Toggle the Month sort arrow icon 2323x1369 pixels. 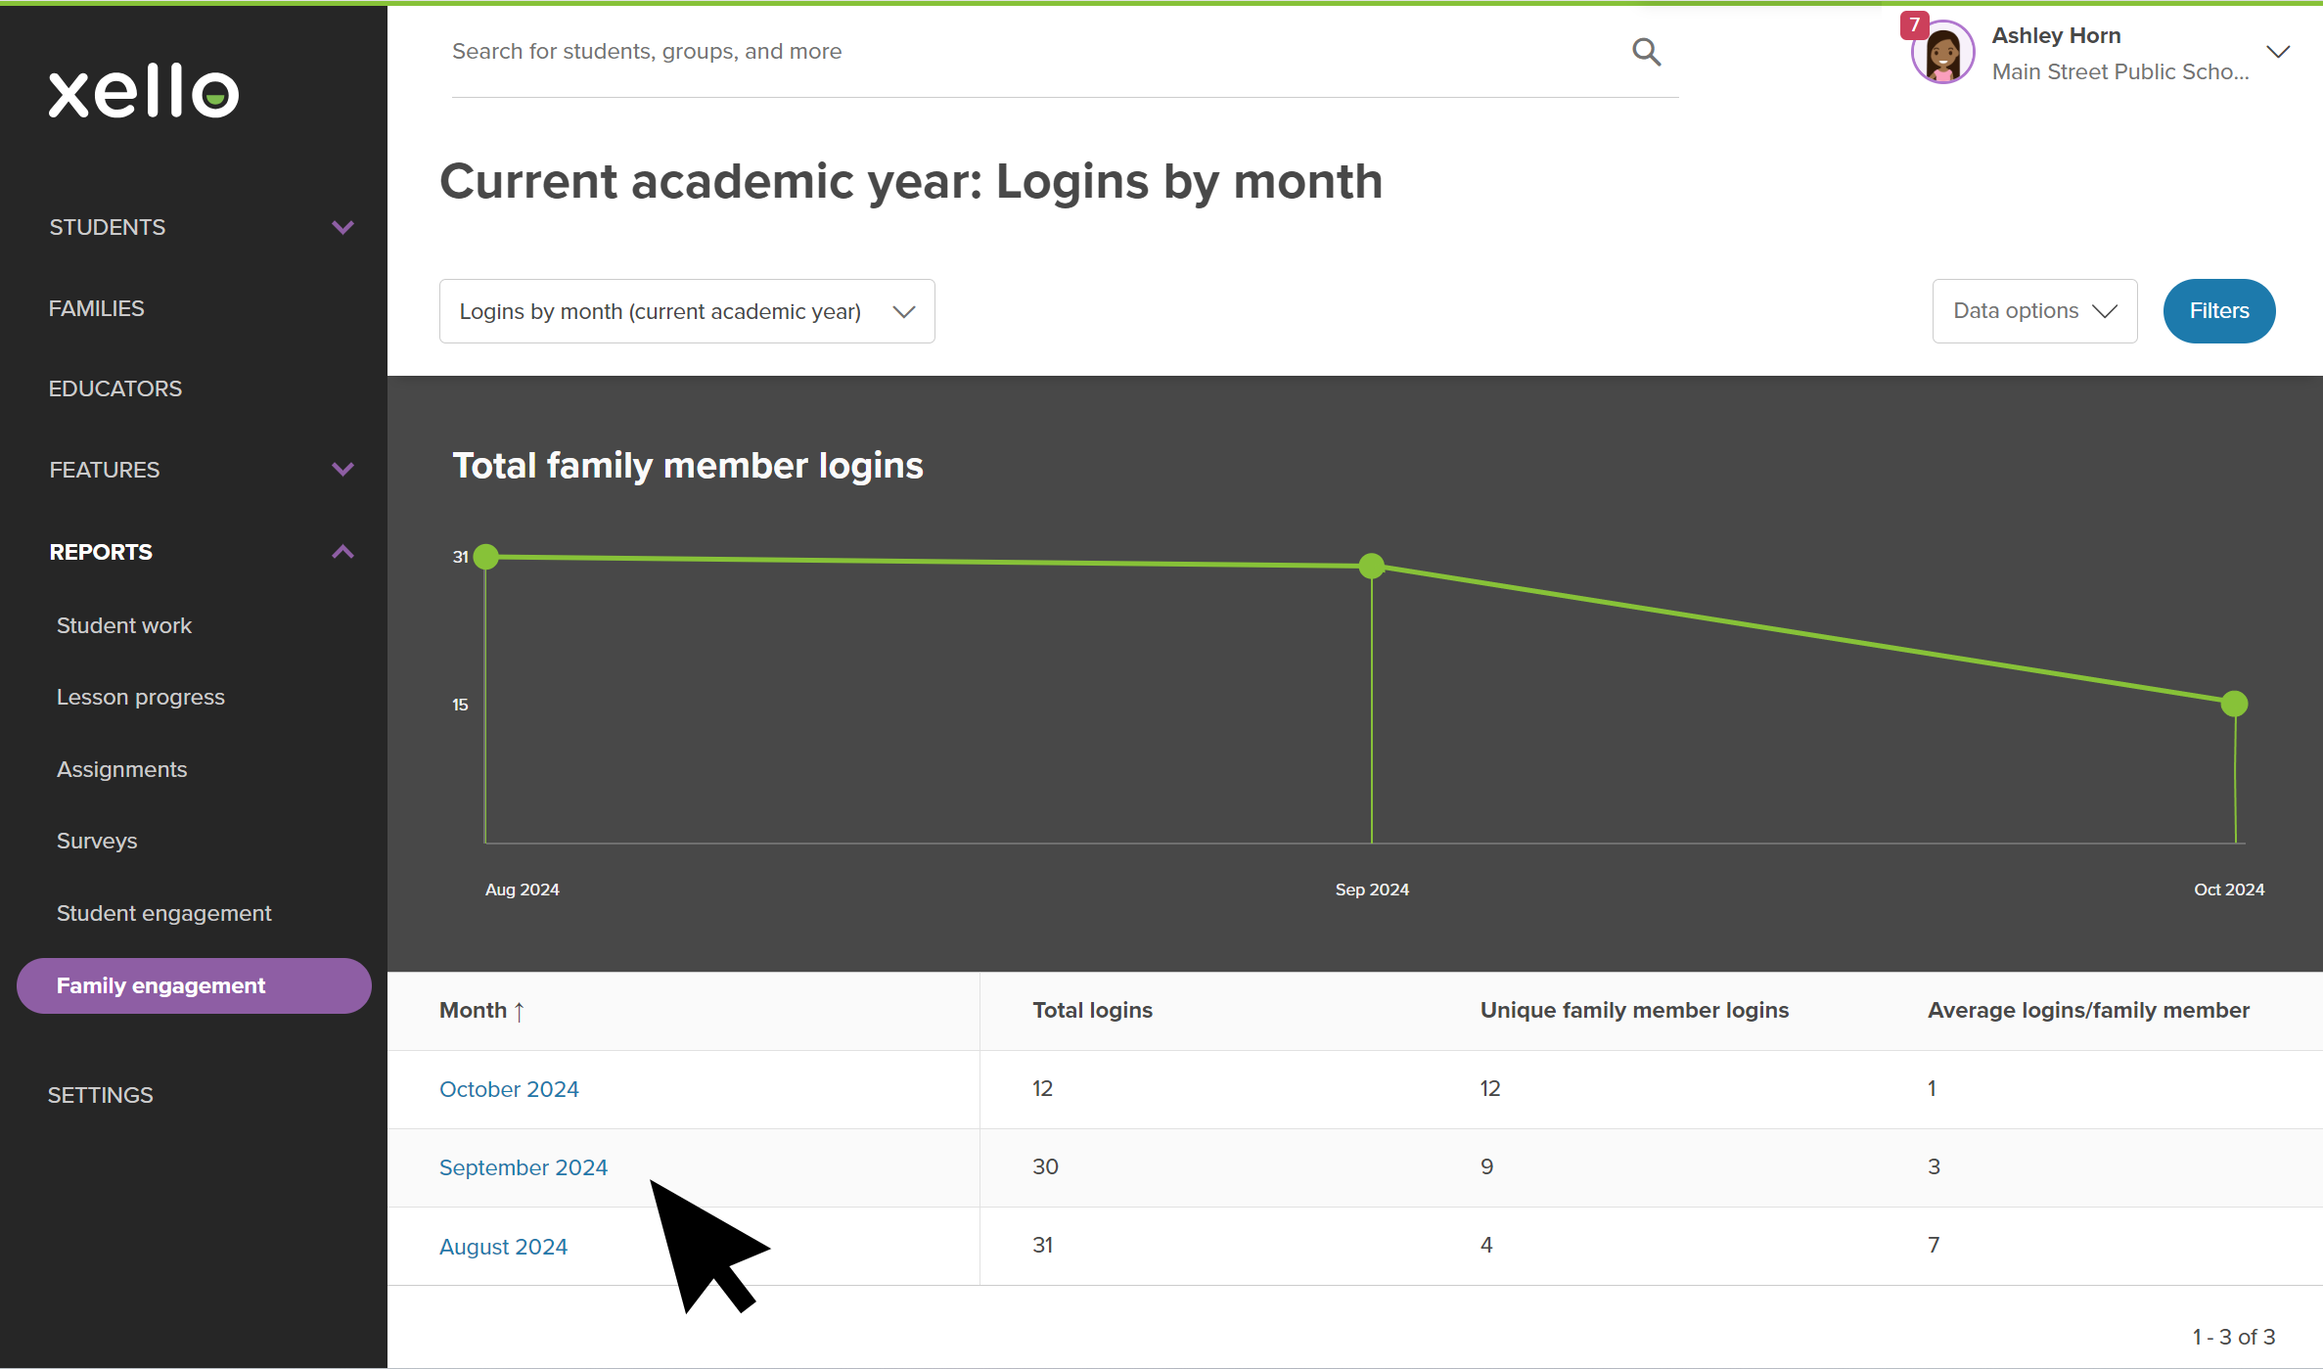click(520, 1011)
